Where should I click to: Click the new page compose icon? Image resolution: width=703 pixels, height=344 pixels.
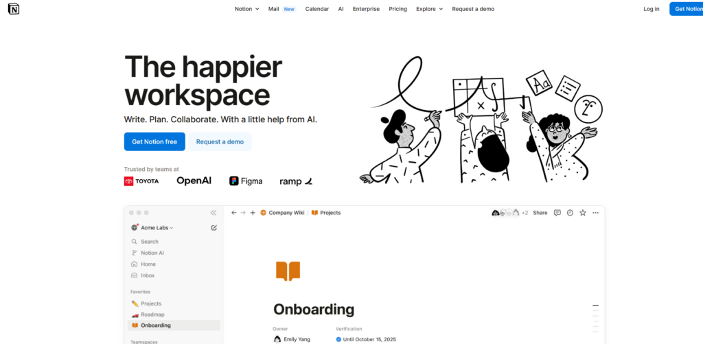214,228
